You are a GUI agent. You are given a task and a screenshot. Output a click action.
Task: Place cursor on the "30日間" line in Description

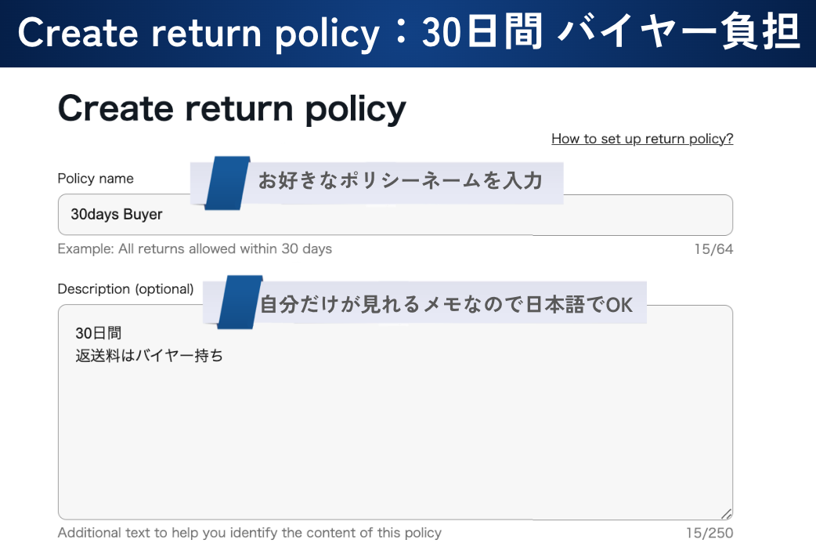point(99,333)
